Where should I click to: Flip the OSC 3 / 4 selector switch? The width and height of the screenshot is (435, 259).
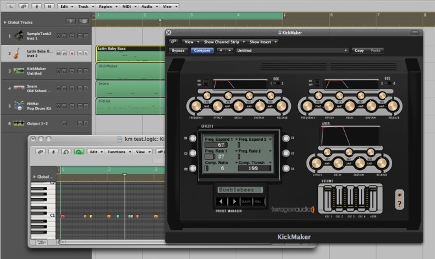[x=388, y=83]
